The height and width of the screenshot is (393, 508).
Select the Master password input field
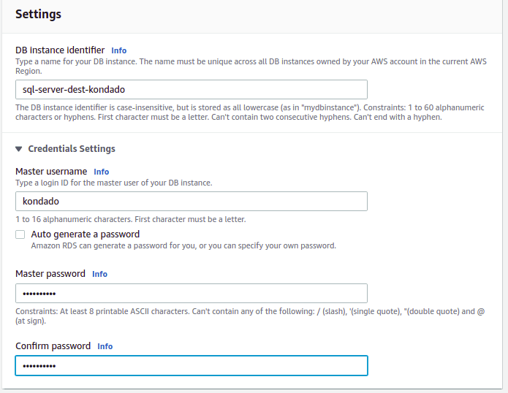(191, 293)
